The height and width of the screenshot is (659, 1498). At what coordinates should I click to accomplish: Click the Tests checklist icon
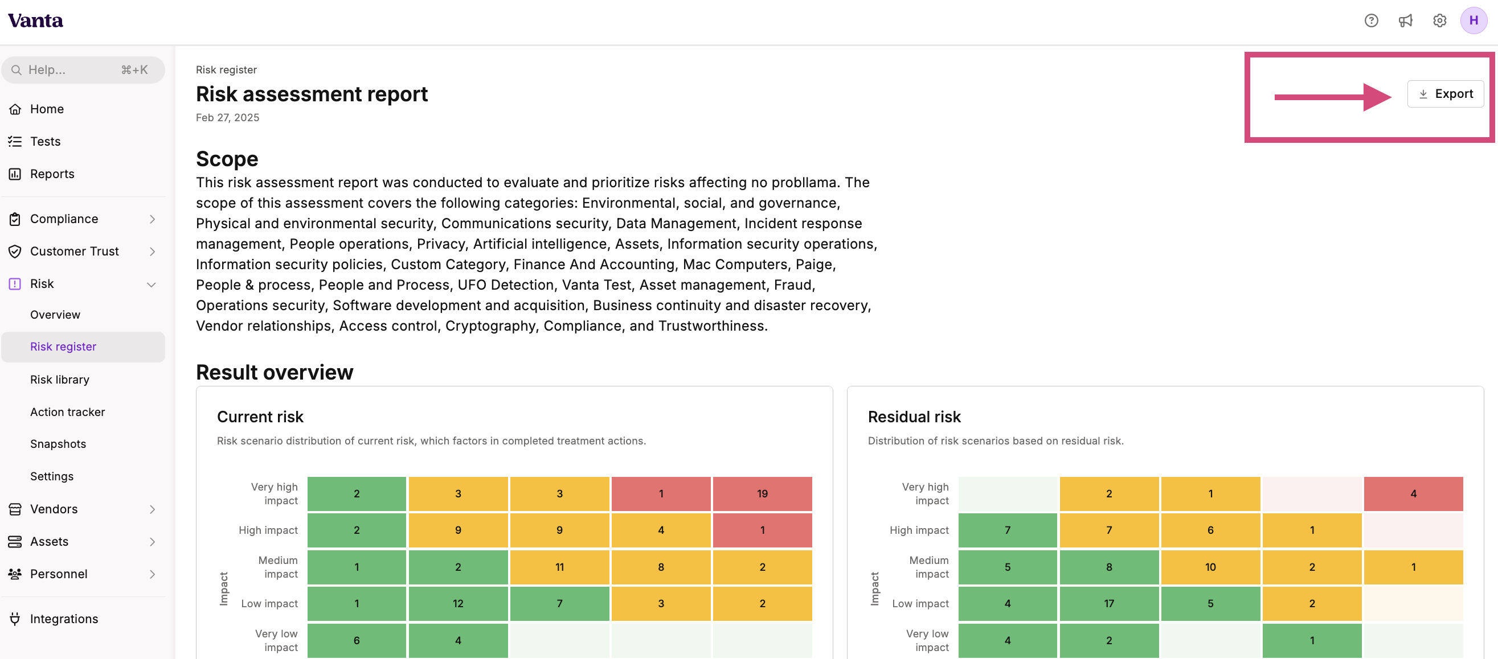point(15,142)
